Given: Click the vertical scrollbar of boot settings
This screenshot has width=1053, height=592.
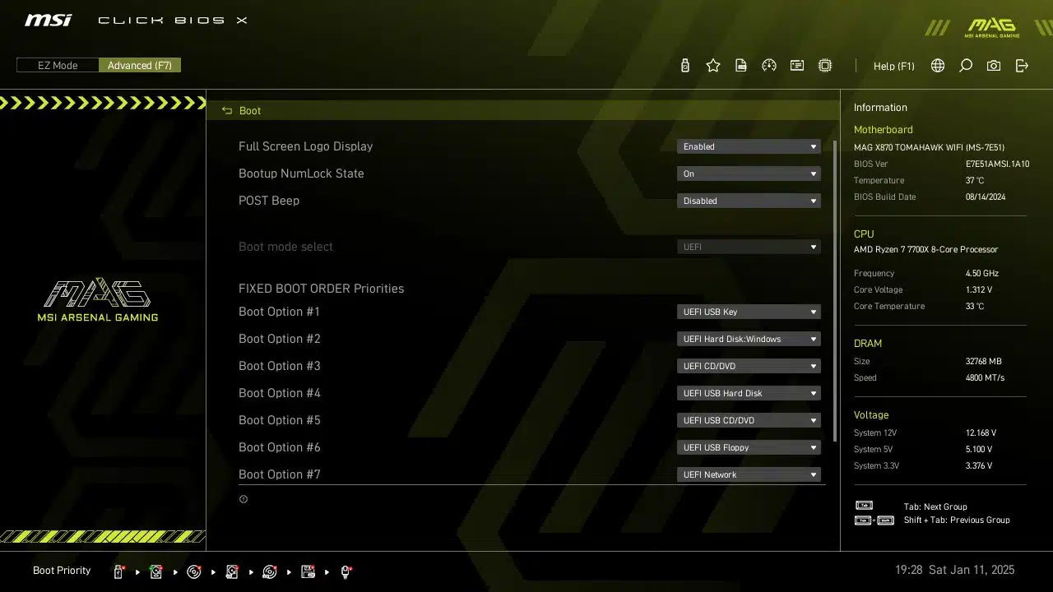Looking at the screenshot, I should [836, 290].
